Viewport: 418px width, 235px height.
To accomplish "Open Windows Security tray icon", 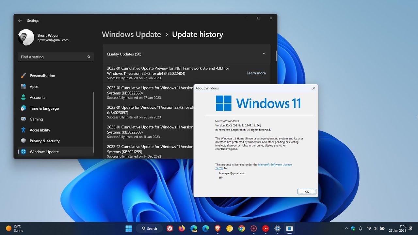I will point(353,228).
